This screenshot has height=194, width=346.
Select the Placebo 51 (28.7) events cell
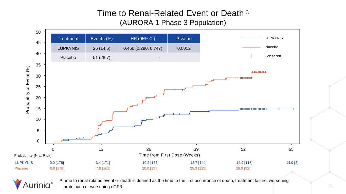[x=101, y=57]
